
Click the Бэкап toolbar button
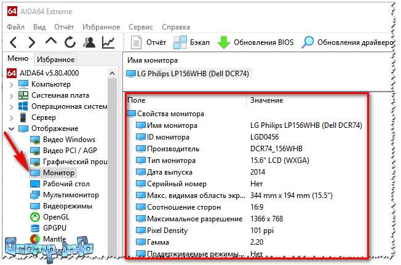[191, 42]
